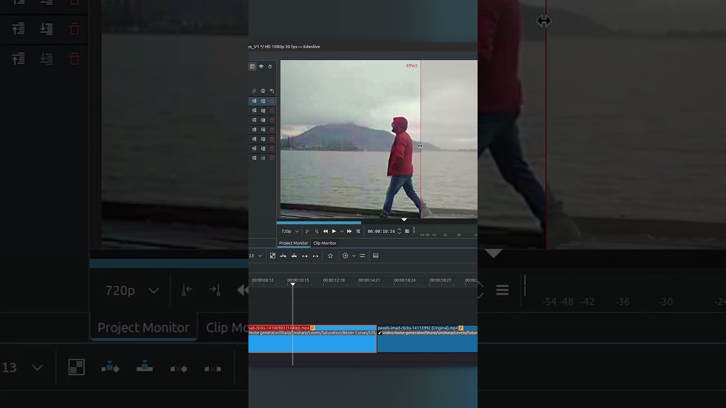Step the monitor timecode spinner arrows
Image resolution: width=726 pixels, height=408 pixels.
tap(399, 231)
